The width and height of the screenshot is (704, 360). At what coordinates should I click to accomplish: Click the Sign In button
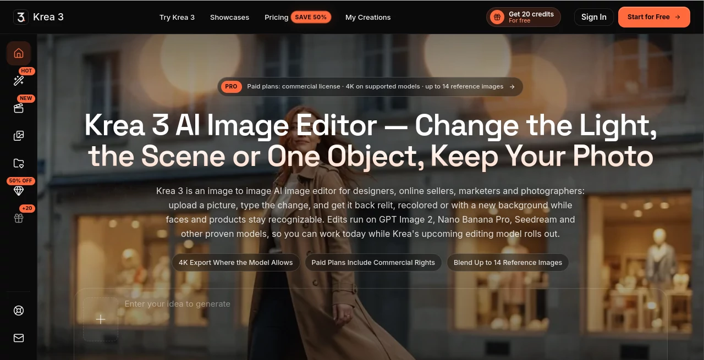click(x=594, y=17)
